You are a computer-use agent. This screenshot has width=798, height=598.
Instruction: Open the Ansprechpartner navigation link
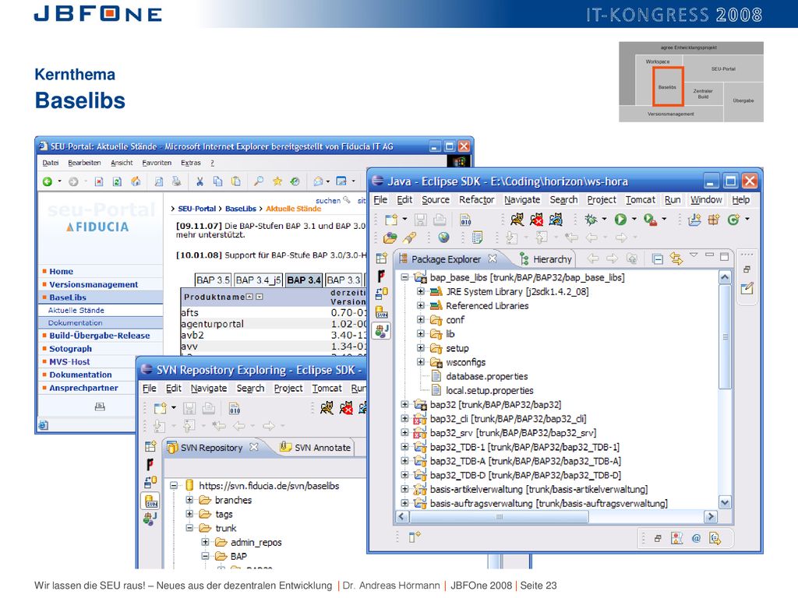pyautogui.click(x=83, y=388)
